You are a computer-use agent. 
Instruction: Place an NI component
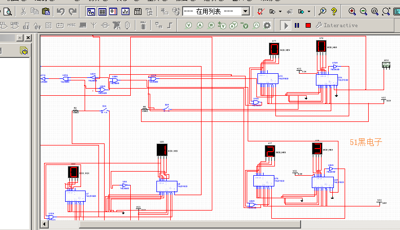(116, 26)
